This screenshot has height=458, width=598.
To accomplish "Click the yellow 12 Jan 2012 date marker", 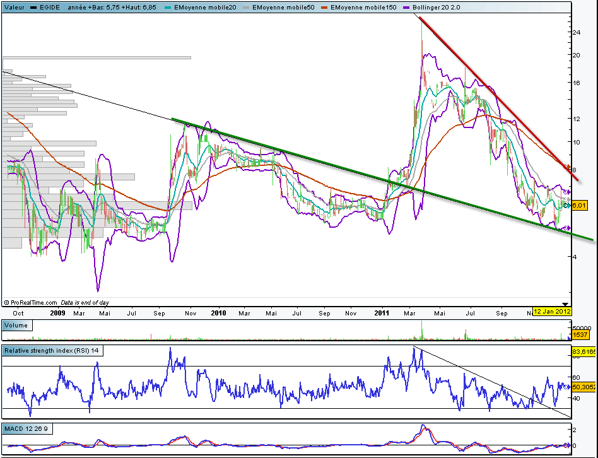I will 553,312.
